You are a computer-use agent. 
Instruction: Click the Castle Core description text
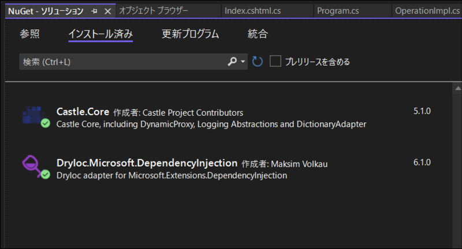point(211,124)
